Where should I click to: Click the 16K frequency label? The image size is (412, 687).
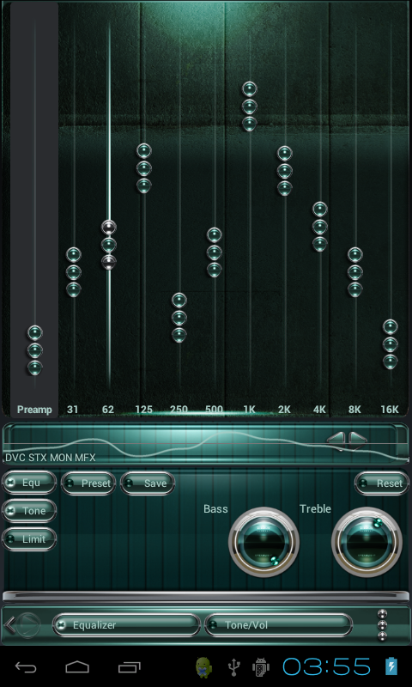pyautogui.click(x=390, y=410)
